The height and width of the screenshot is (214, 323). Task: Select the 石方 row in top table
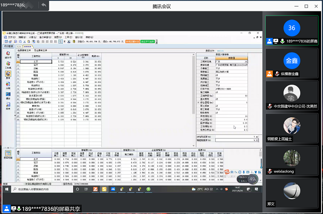pyautogui.click(x=59, y=65)
